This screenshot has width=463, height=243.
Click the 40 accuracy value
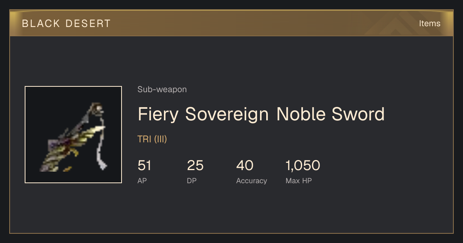(x=245, y=165)
